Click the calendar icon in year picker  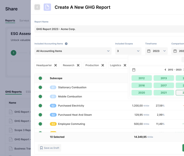tap(134, 70)
